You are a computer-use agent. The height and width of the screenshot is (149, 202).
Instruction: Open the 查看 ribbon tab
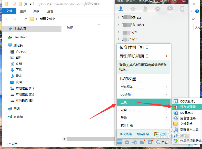click(50, 11)
